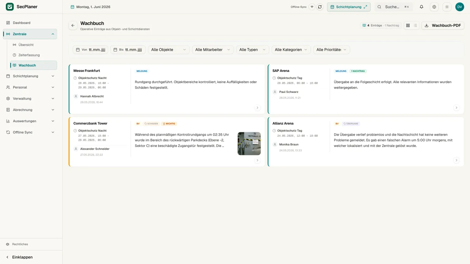
Task: Open SAP Arena entry arrow
Action: point(456,108)
